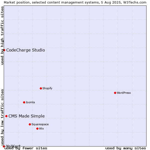Click the 'Shopify' label text

[47, 88]
